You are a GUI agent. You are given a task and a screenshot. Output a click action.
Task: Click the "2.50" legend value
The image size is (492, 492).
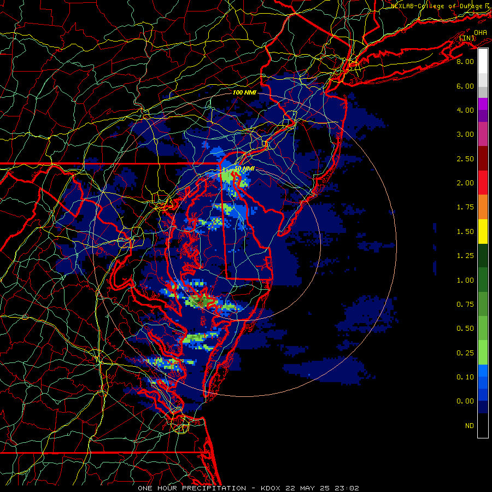(x=465, y=159)
